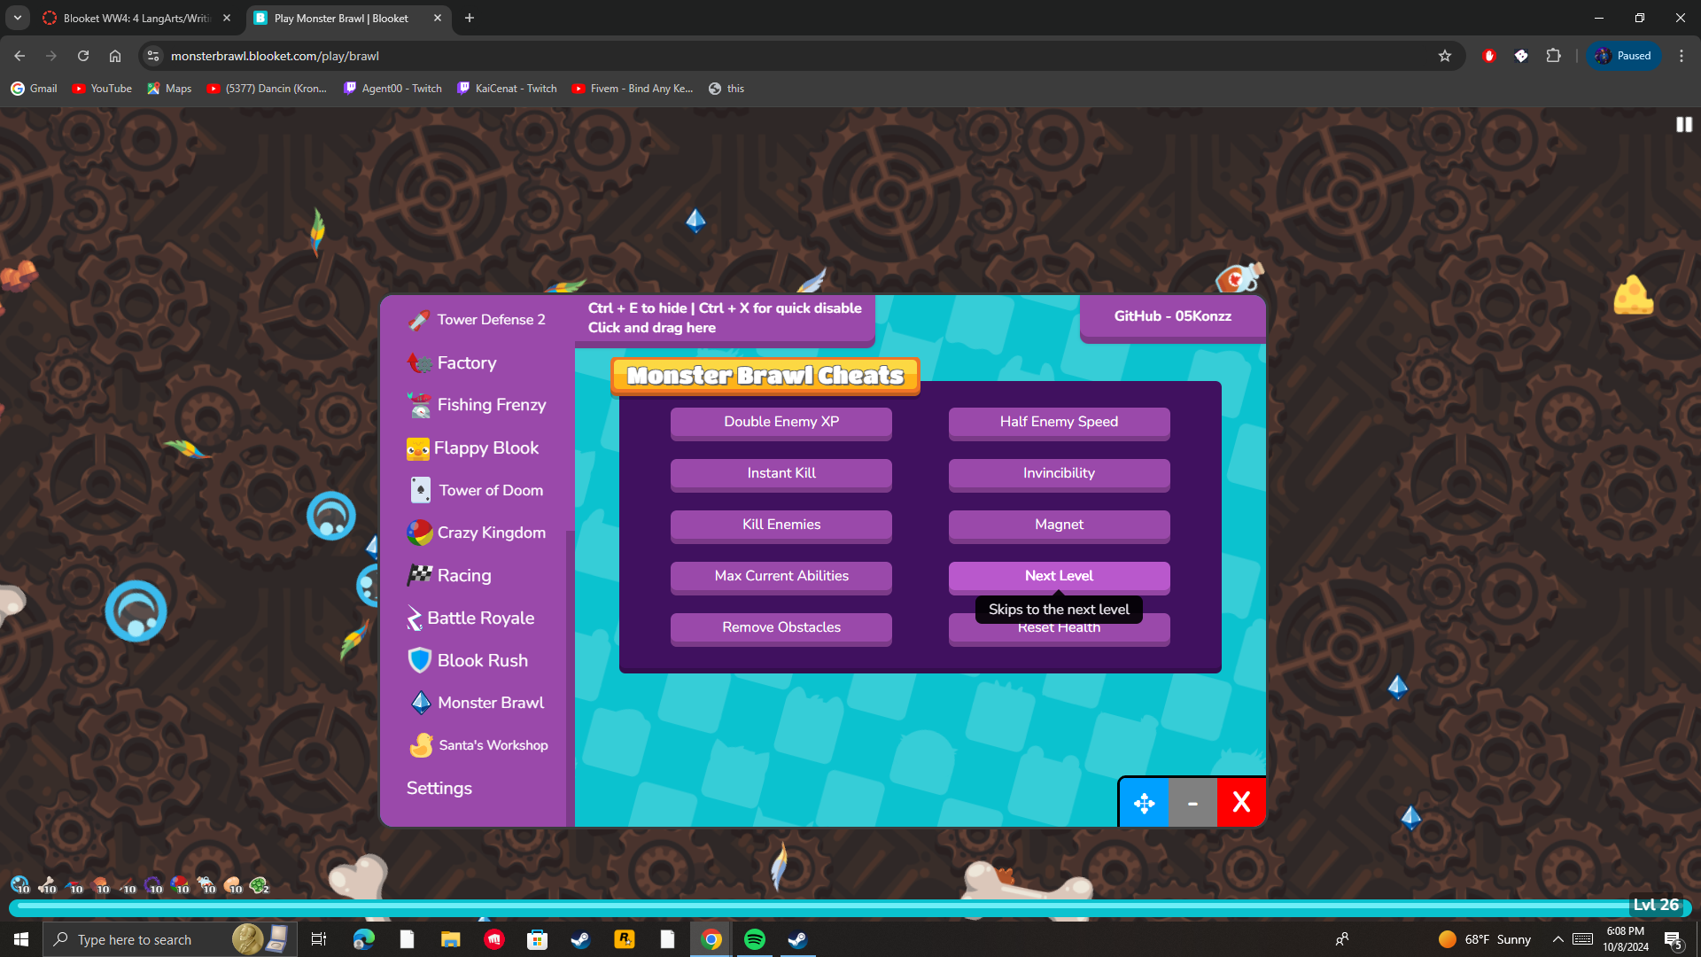
Task: Pause the game with pause icon
Action: pyautogui.click(x=1683, y=125)
